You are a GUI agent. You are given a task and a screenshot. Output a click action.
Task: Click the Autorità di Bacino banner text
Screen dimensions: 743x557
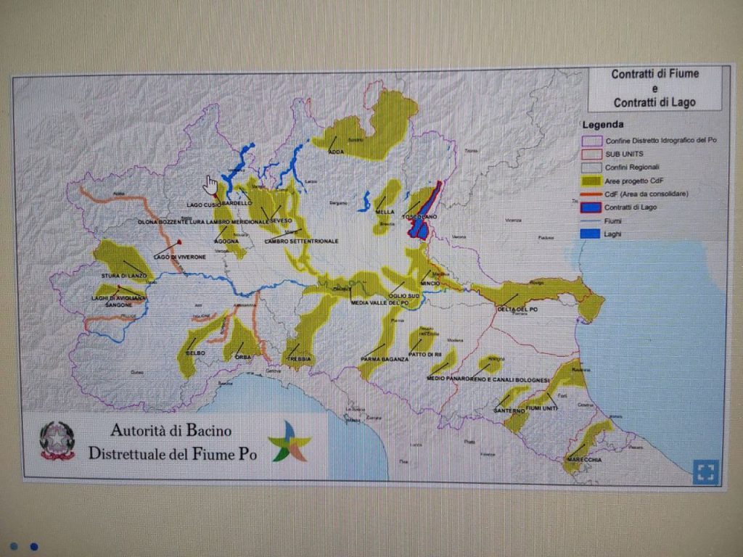click(x=172, y=442)
